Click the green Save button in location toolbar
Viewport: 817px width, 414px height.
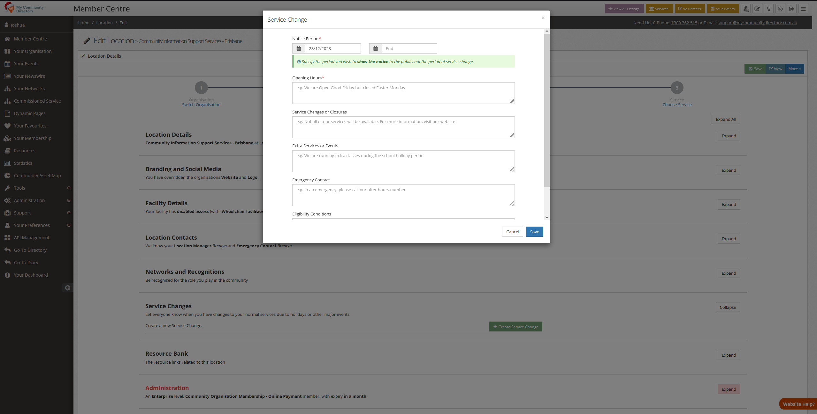point(755,69)
